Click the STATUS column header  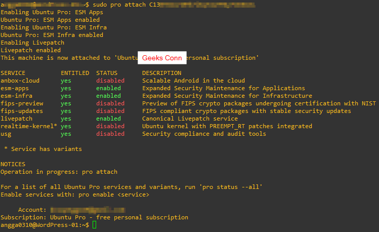pyautogui.click(x=107, y=73)
